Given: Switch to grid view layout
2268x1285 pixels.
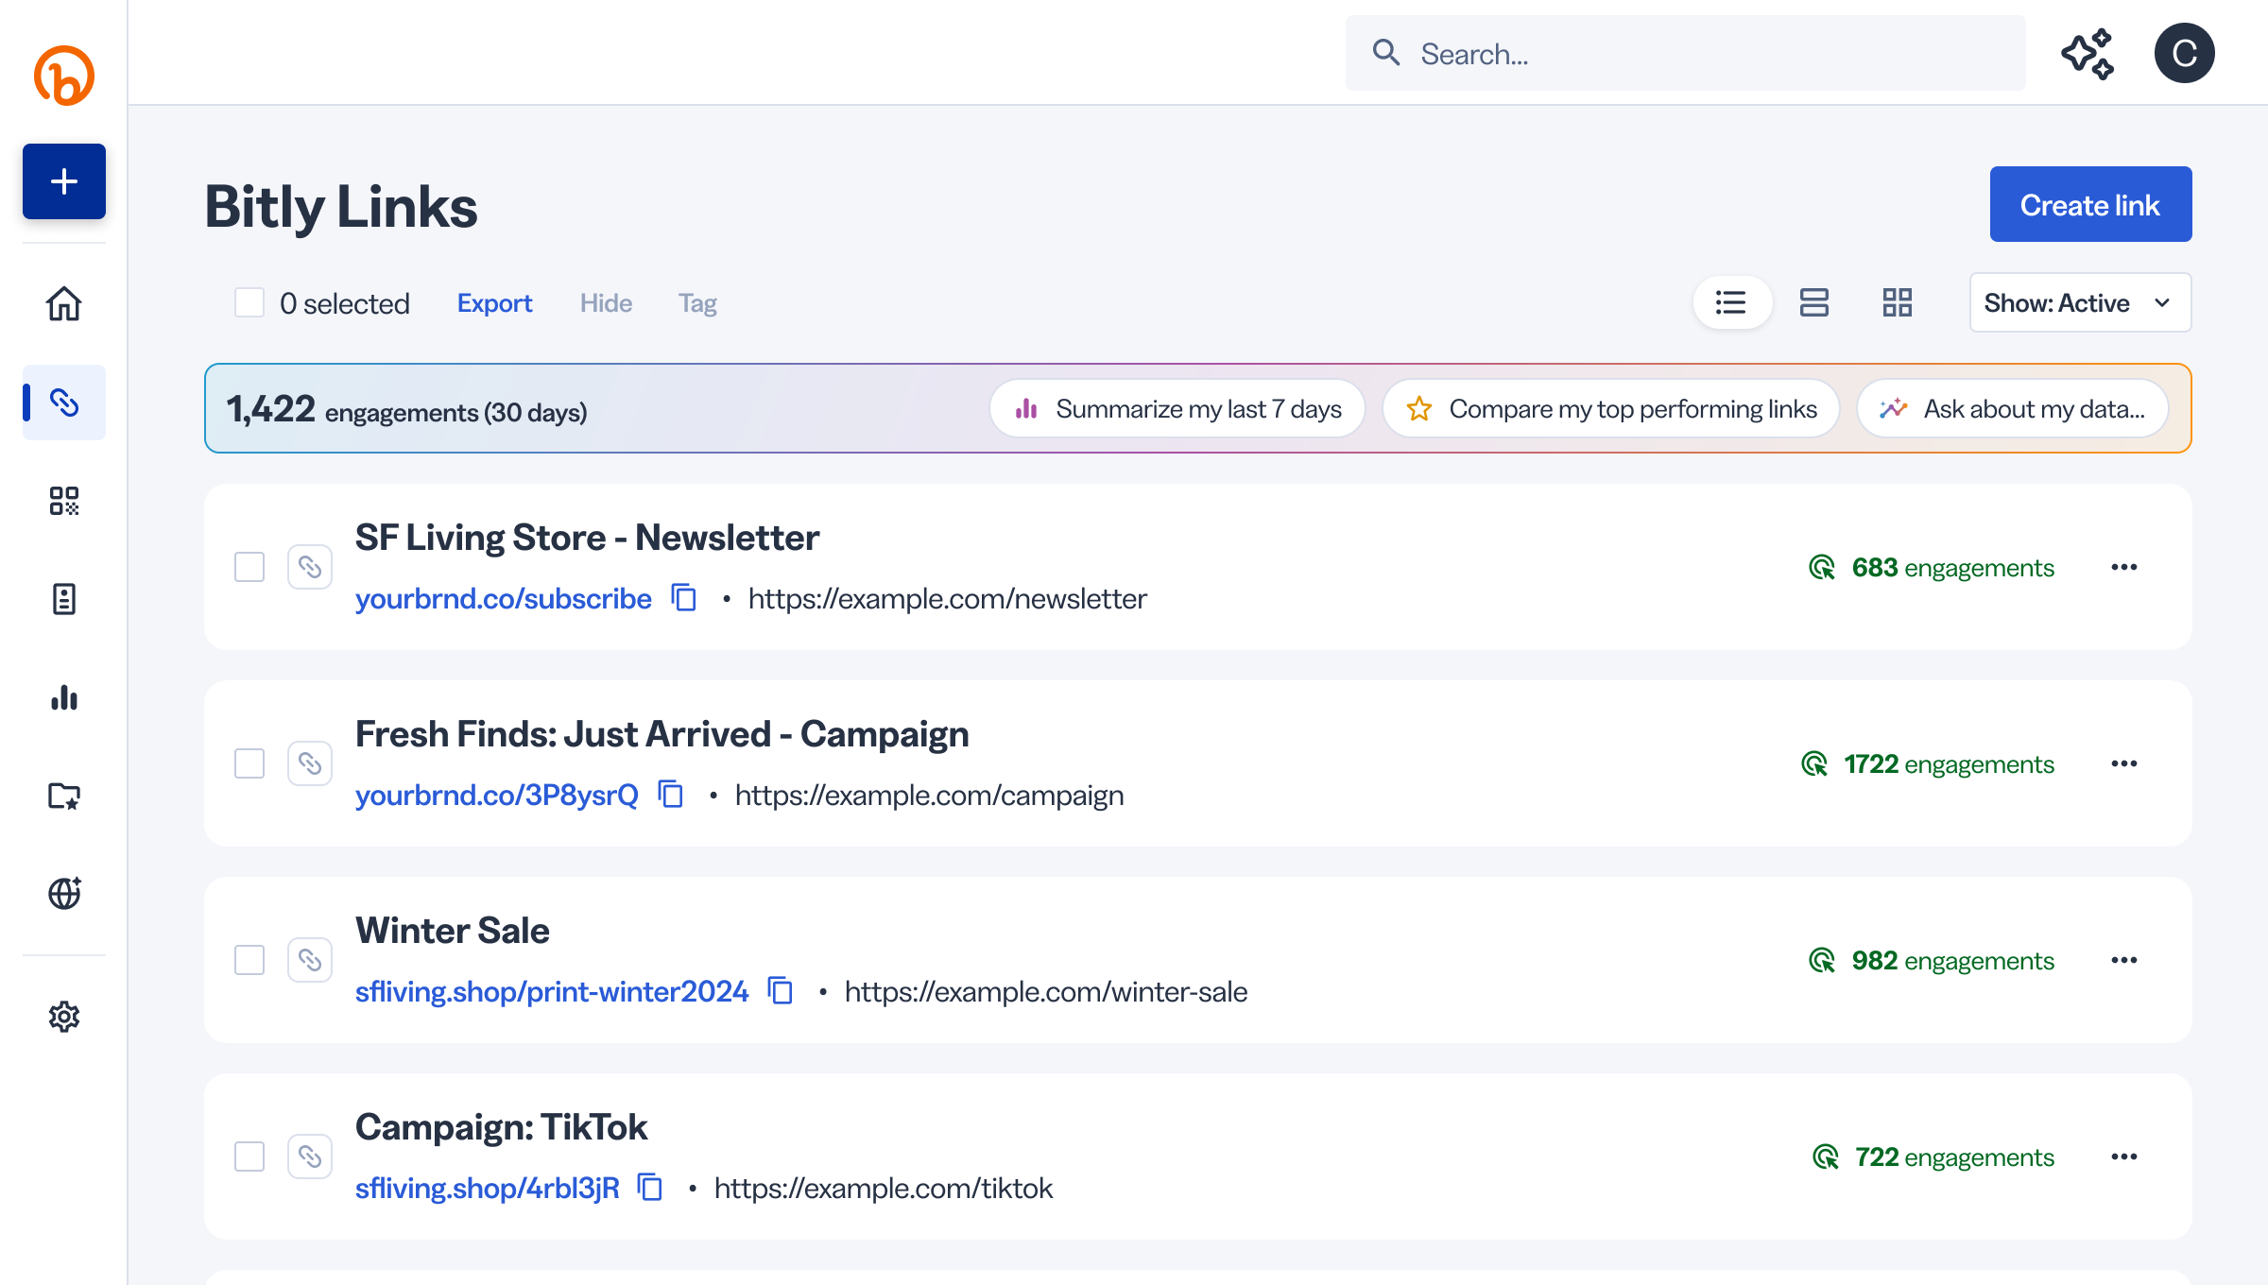Looking at the screenshot, I should [1898, 302].
